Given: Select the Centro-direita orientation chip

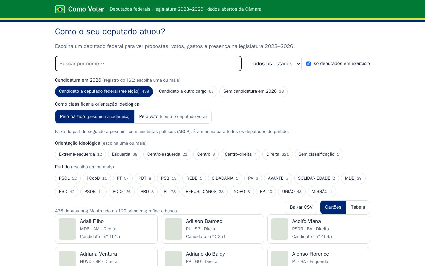Looking at the screenshot, I should coord(240,154).
